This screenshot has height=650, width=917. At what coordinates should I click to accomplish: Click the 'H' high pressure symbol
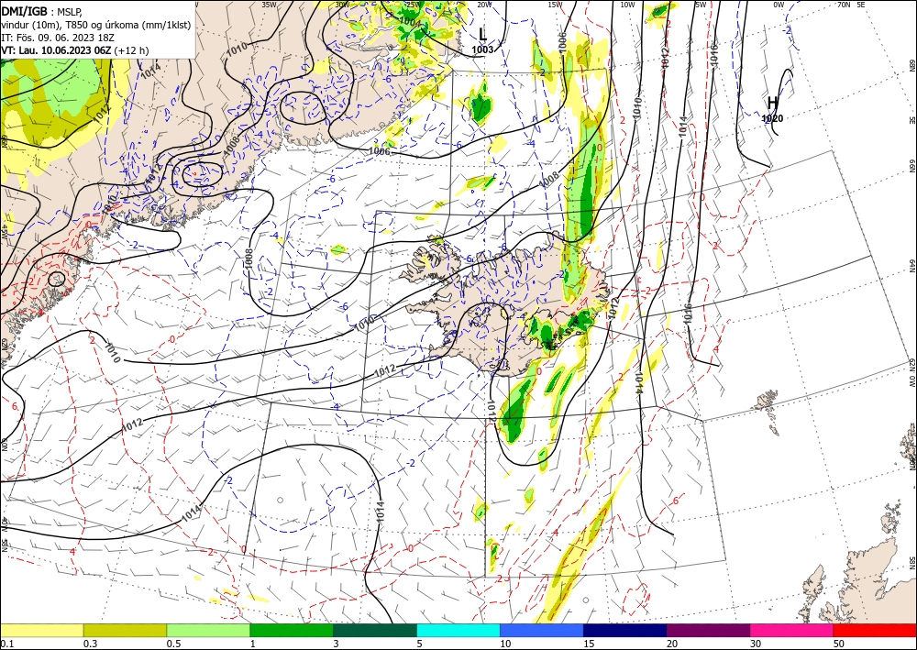(772, 103)
